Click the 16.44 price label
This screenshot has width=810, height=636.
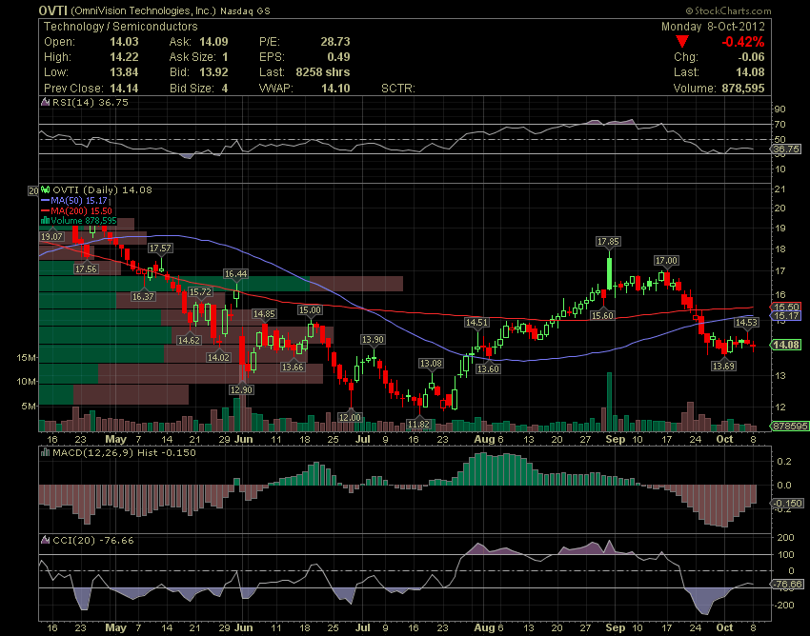pos(235,273)
